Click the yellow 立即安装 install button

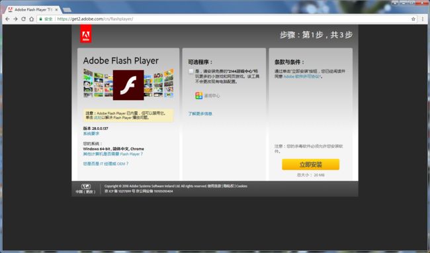311,165
